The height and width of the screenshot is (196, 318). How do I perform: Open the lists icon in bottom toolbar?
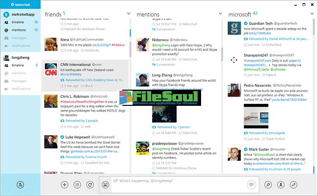point(77,185)
